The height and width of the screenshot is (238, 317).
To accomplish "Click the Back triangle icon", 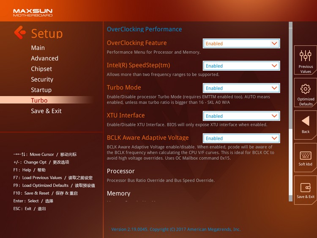I will pyautogui.click(x=306, y=121).
